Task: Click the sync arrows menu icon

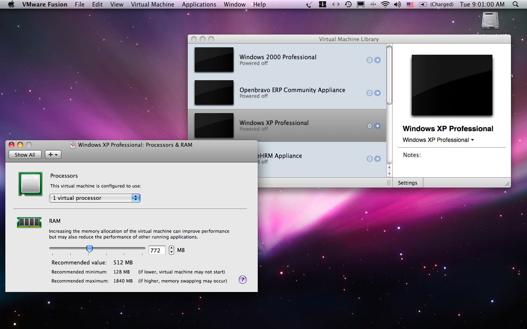Action: pyautogui.click(x=336, y=5)
